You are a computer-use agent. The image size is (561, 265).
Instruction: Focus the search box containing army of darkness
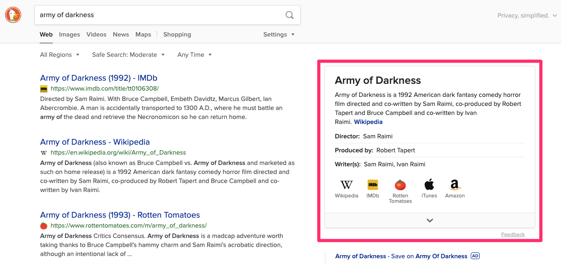(x=167, y=15)
